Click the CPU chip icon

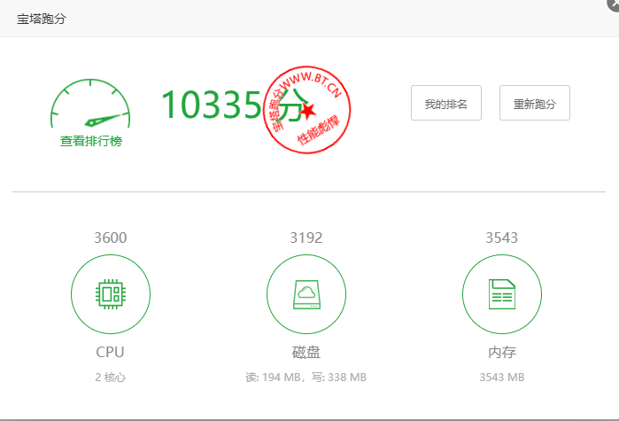tap(111, 294)
